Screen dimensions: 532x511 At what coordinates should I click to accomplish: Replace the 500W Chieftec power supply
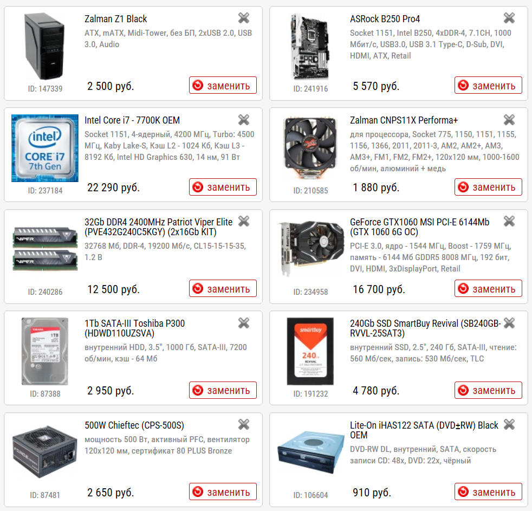(x=223, y=491)
